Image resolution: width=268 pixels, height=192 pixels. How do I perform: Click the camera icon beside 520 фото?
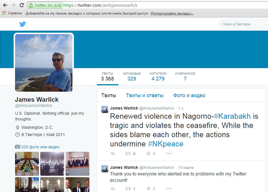(x=18, y=147)
